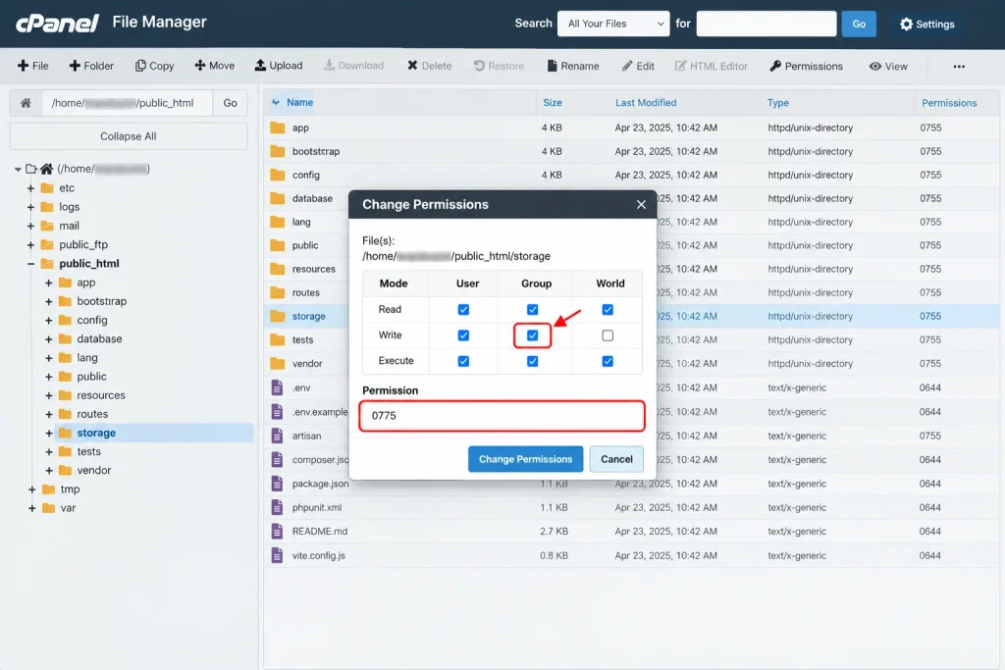The height and width of the screenshot is (670, 1005).
Task: Sort by the Last Modified column header
Action: (x=646, y=102)
